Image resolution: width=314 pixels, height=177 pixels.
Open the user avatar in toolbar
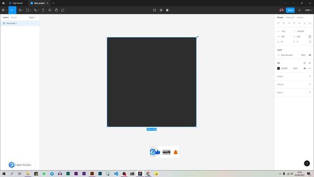click(281, 10)
